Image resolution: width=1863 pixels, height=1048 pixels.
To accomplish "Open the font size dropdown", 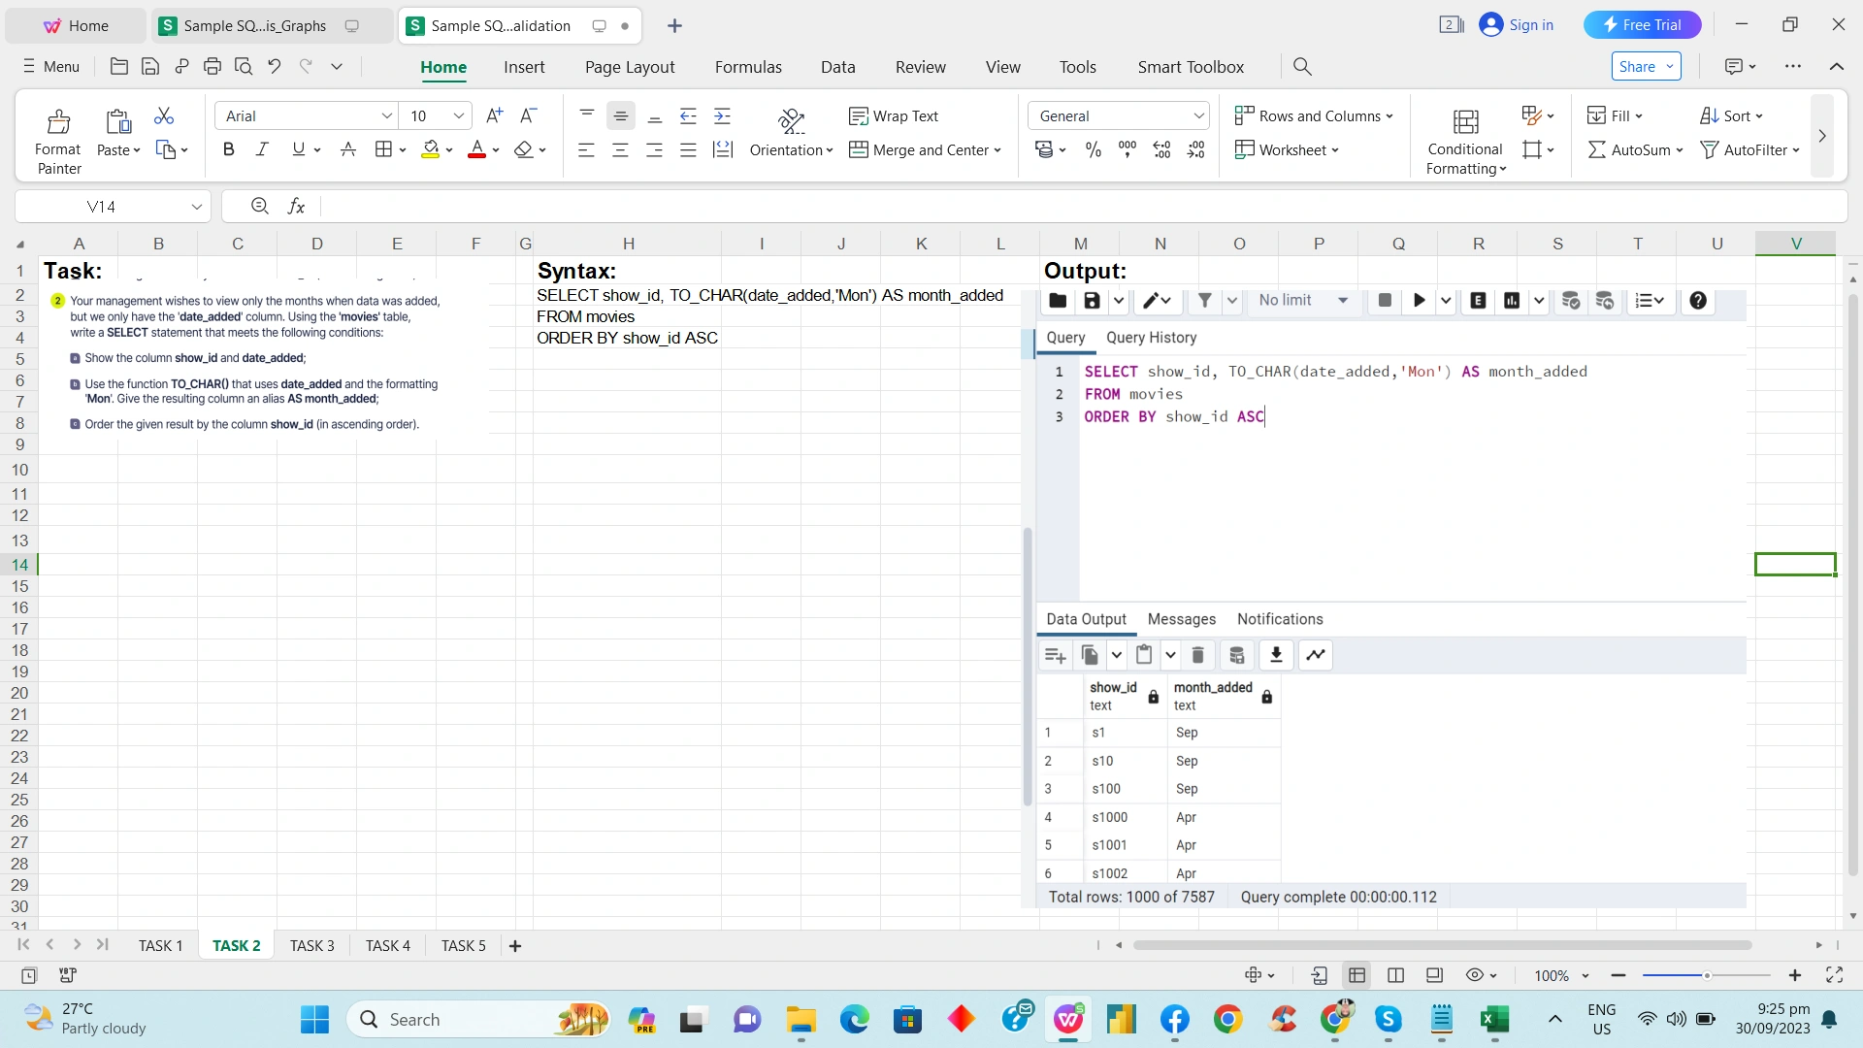I will (x=456, y=115).
